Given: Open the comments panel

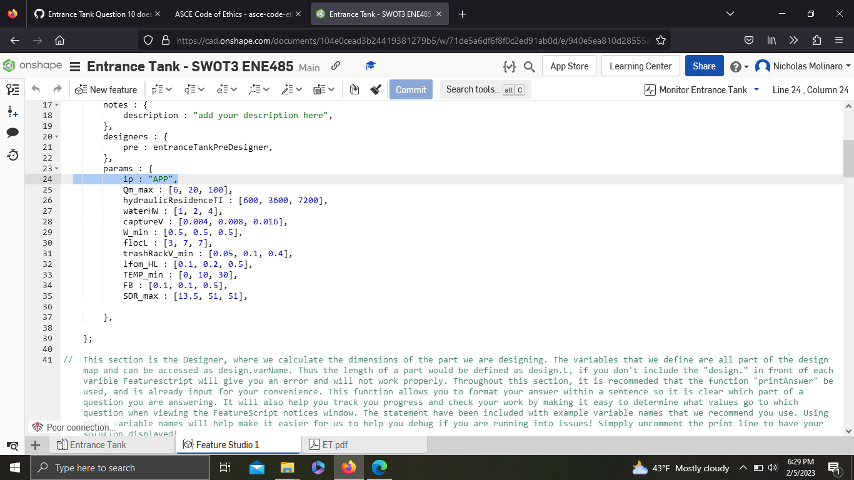Looking at the screenshot, I should (12, 132).
